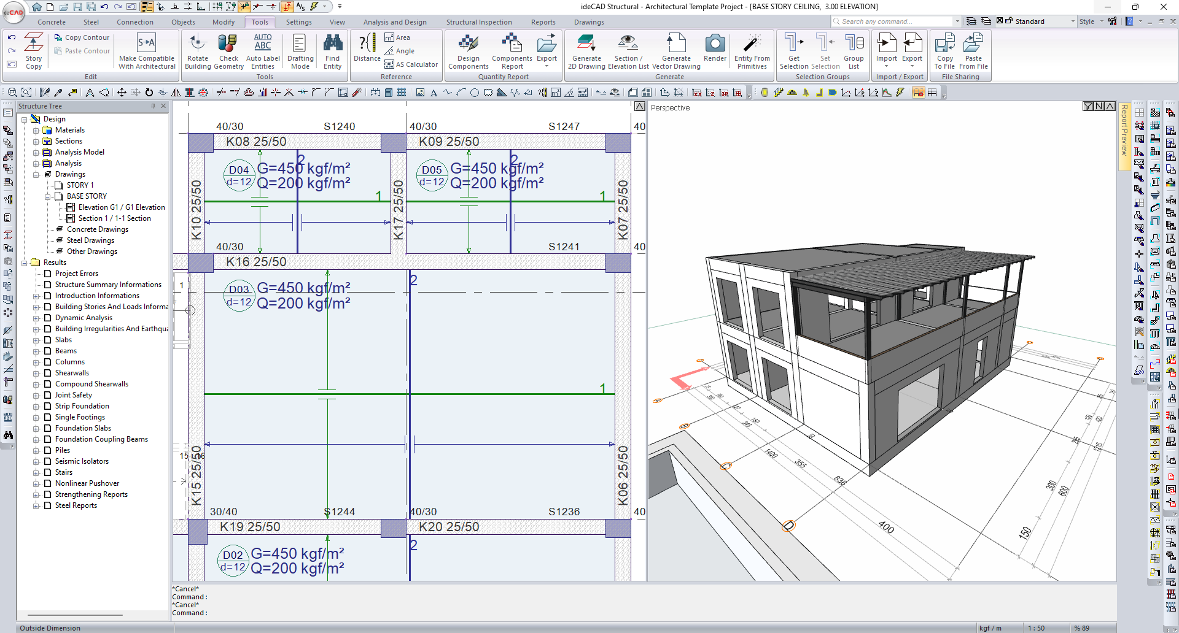
Task: Collapse the BASE STORY node
Action: tap(47, 196)
